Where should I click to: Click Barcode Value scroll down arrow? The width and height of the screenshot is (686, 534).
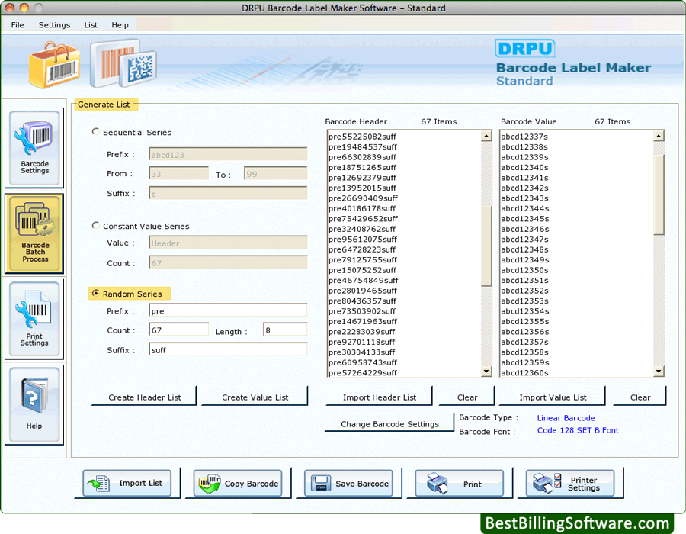pos(659,372)
